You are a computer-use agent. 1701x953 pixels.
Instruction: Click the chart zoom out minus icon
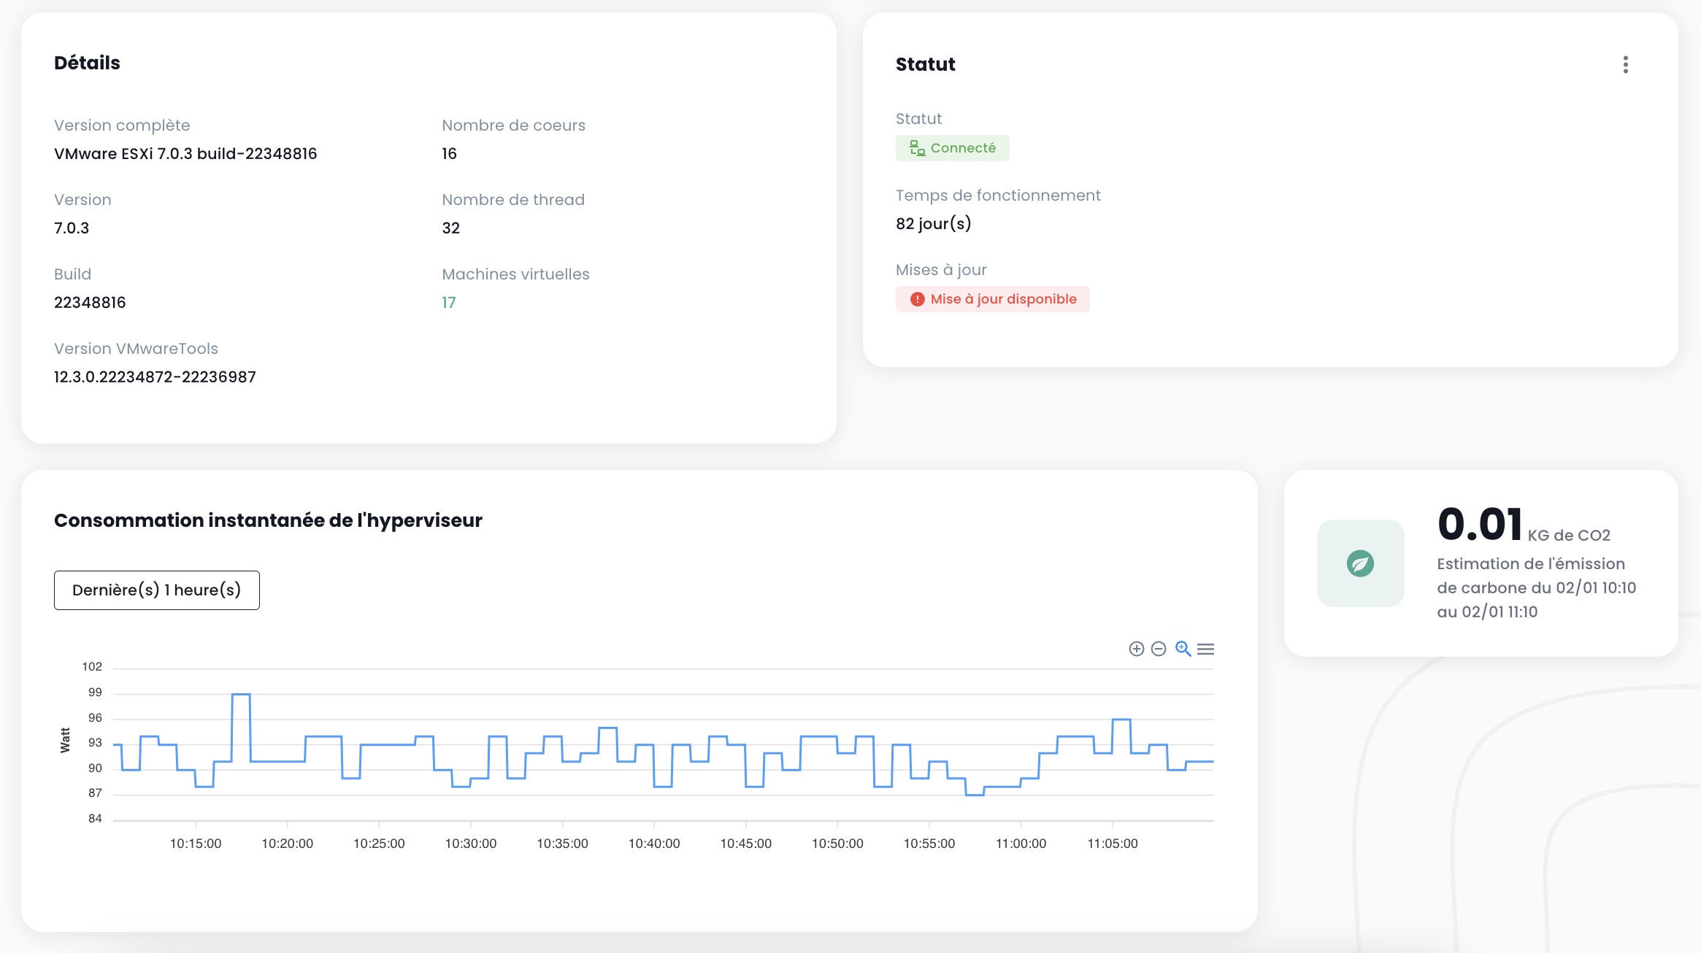[x=1159, y=649]
